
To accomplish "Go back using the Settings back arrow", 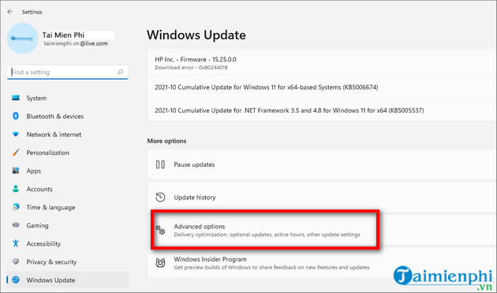I will point(10,12).
